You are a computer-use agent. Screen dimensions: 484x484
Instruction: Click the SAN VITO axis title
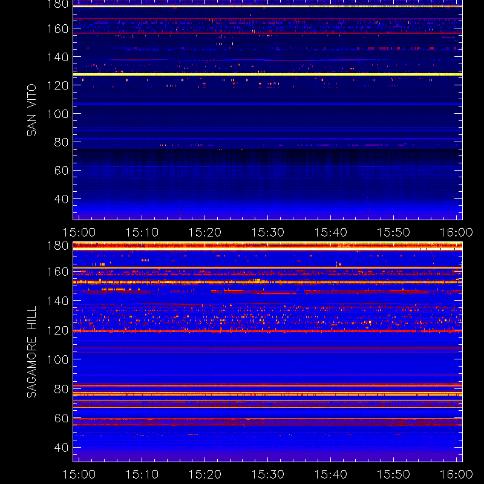click(31, 110)
